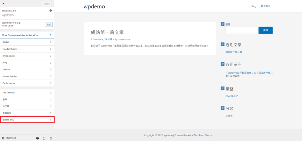This screenshot has height=141, width=302.
Task: Switch to desktop preview device icon
Action: coord(37,138)
